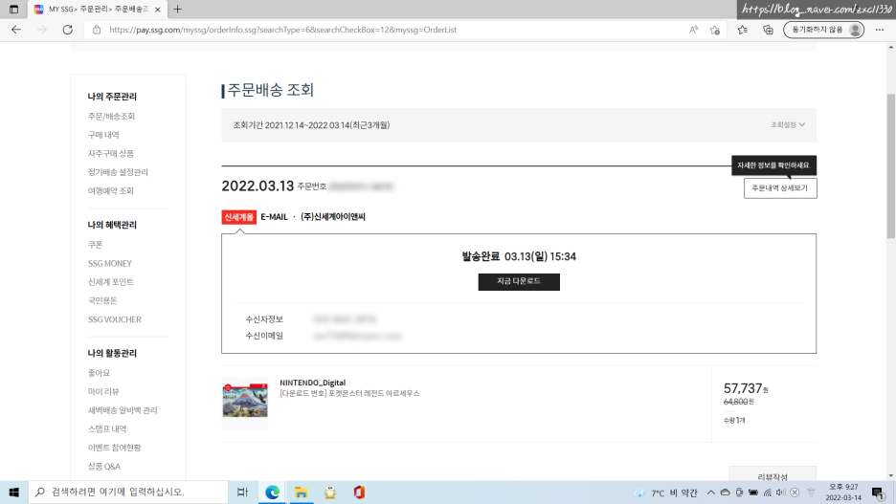Open browser settings and more menu

click(880, 30)
